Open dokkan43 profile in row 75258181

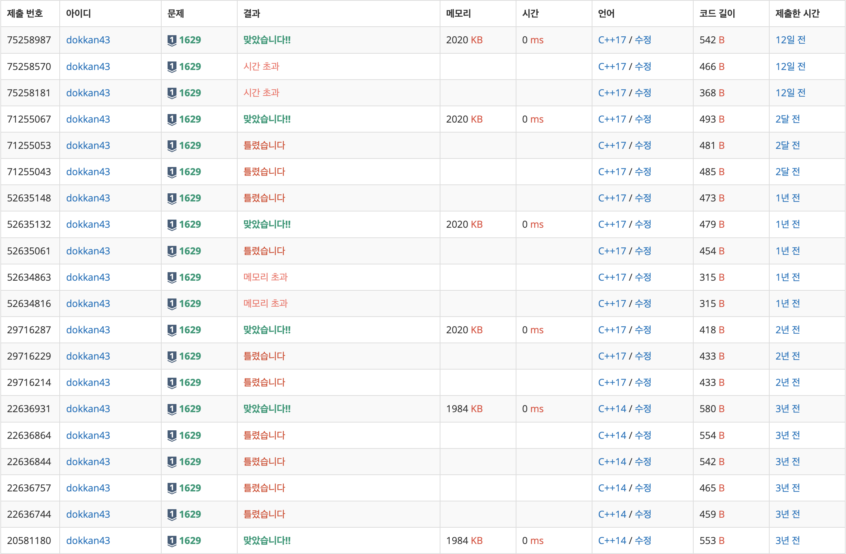(88, 93)
